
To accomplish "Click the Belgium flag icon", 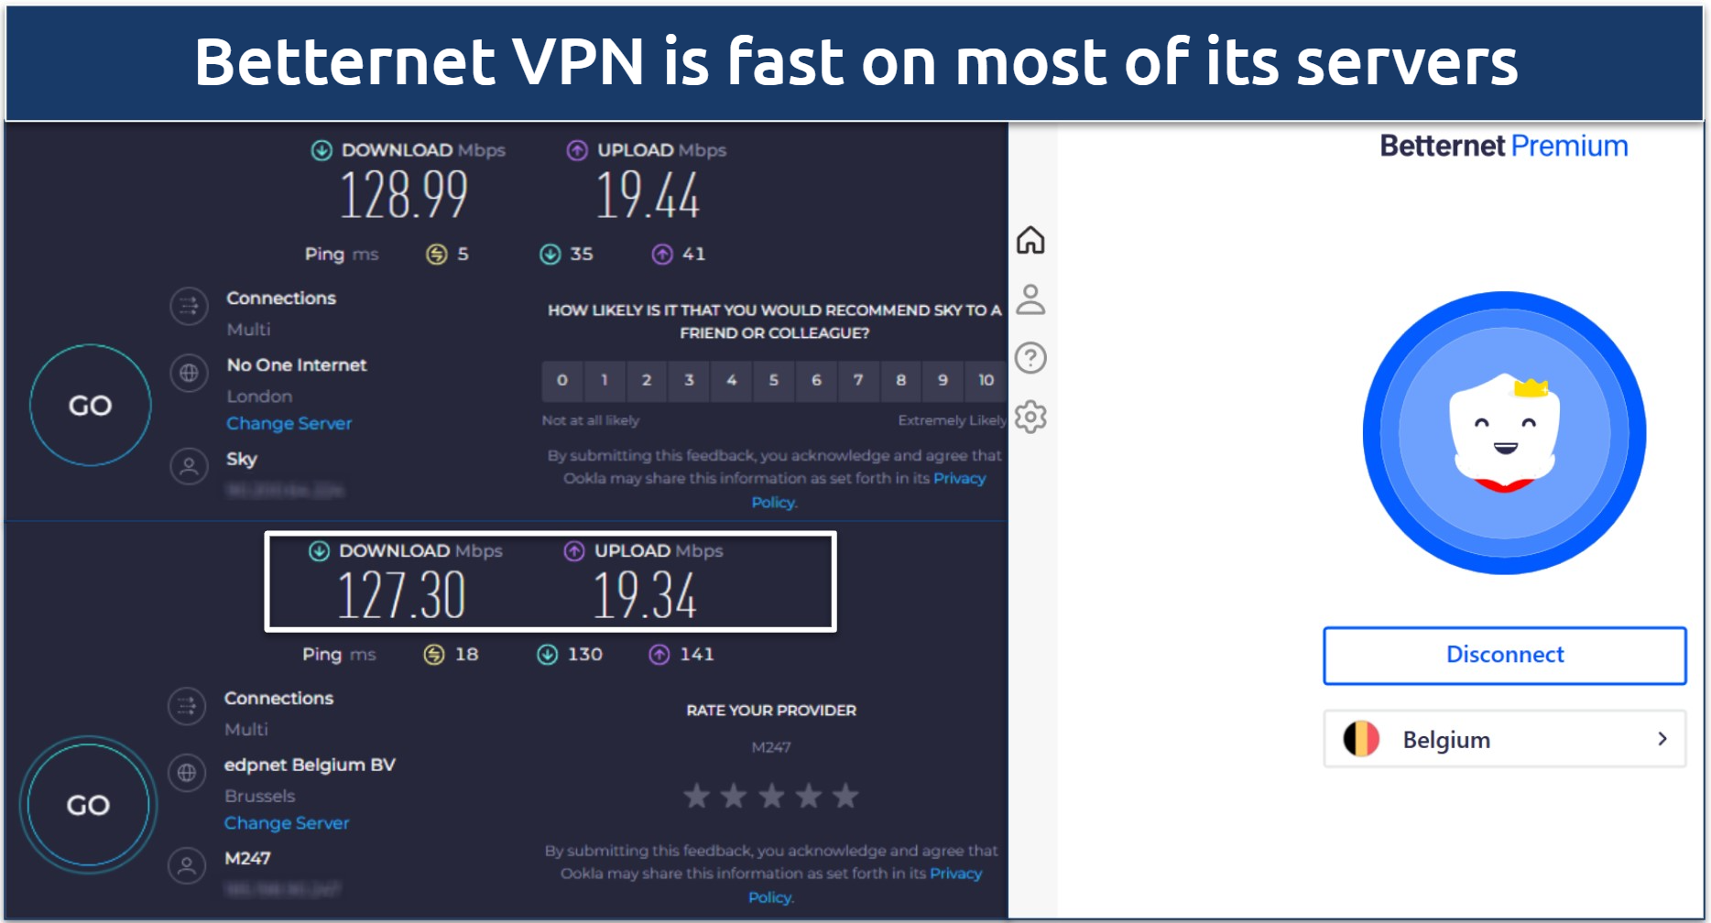I will coord(1360,739).
